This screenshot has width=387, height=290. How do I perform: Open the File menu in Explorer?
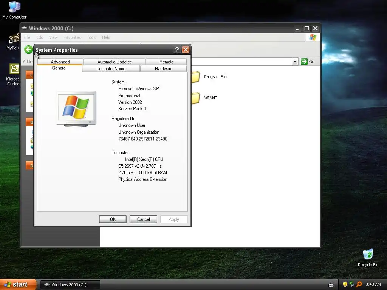click(27, 37)
